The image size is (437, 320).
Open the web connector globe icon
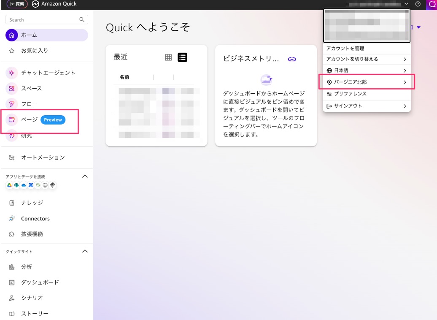[45, 185]
